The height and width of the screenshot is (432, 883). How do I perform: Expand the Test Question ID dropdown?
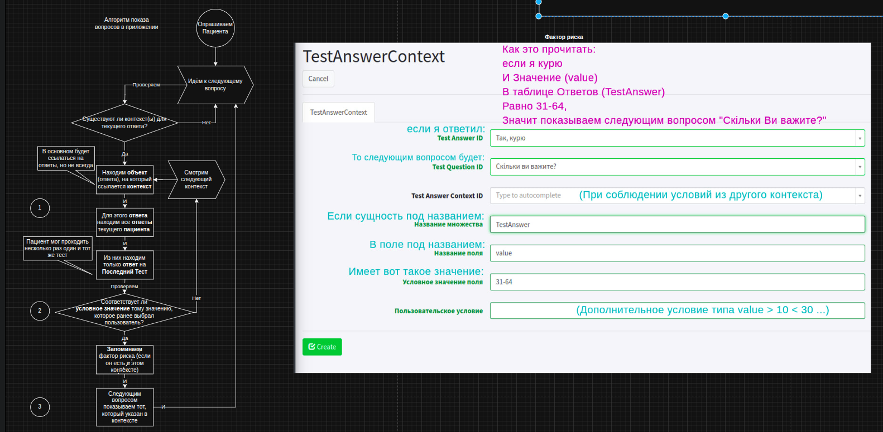860,167
